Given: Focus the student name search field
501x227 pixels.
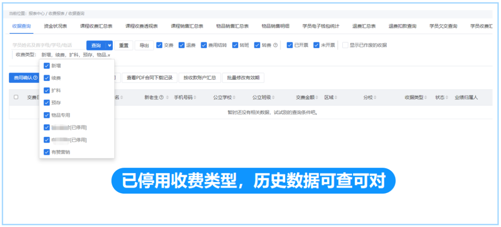Looking at the screenshot, I should [x=48, y=45].
